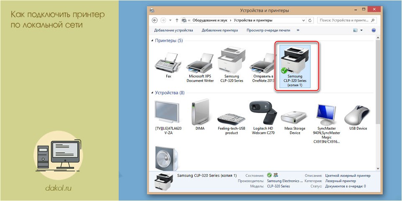Open the chevron after Оборудование и звук in the breadcrumb

click(x=231, y=20)
